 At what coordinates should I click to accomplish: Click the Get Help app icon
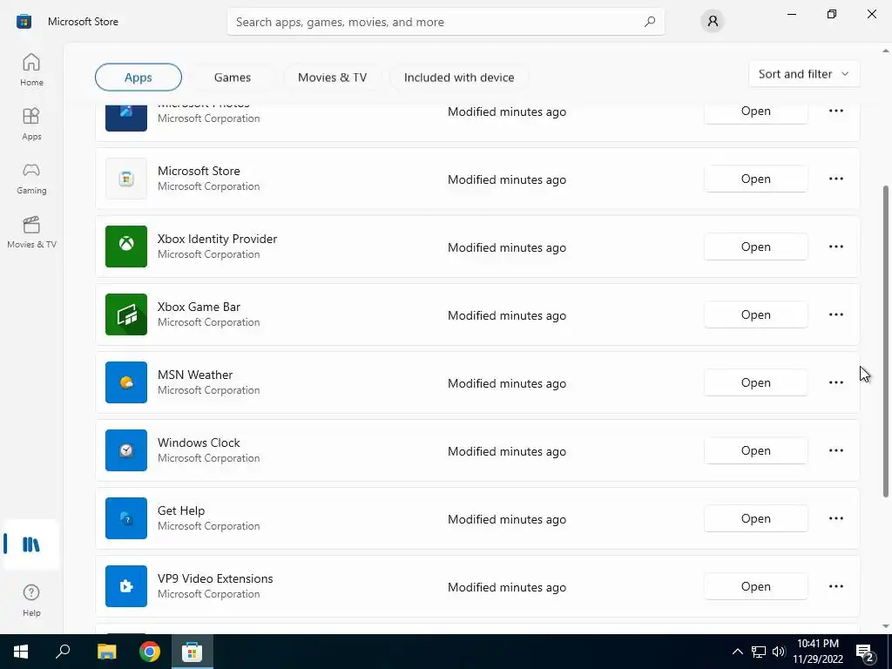coord(126,518)
